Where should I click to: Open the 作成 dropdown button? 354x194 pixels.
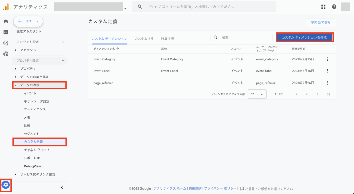[x=28, y=21]
